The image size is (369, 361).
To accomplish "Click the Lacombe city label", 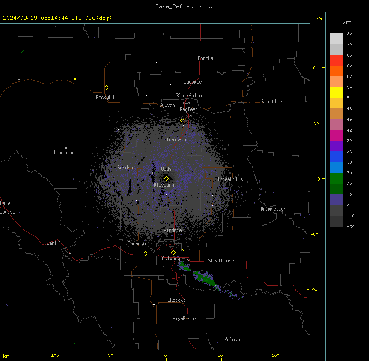I will 193,82.
